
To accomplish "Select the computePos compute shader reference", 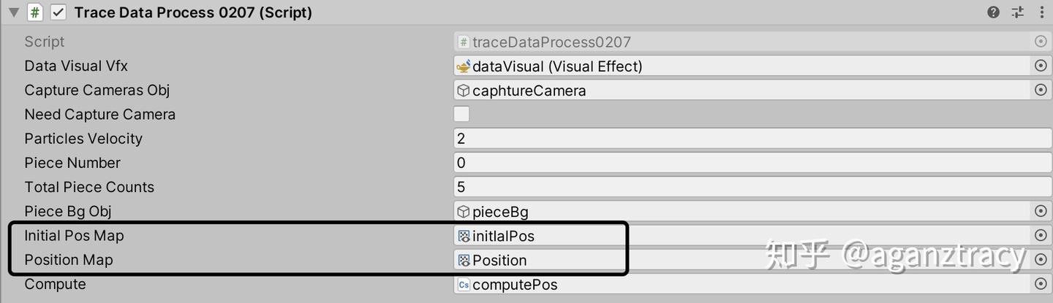I will 731,284.
